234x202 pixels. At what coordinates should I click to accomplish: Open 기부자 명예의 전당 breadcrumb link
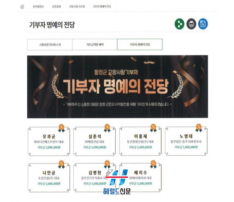coord(102,7)
